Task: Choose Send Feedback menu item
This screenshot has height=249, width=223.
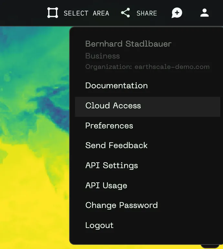Action: coord(116,146)
